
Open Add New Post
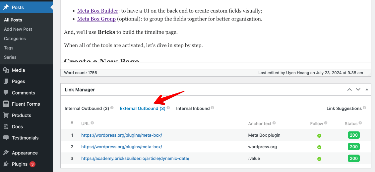pyautogui.click(x=18, y=29)
